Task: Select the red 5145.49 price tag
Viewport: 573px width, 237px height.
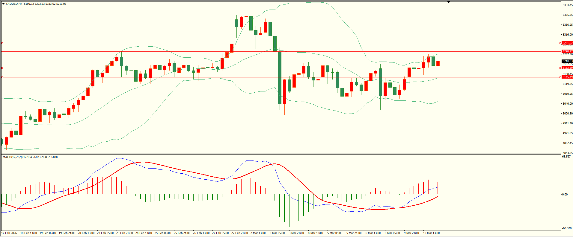Action: pyautogui.click(x=567, y=77)
